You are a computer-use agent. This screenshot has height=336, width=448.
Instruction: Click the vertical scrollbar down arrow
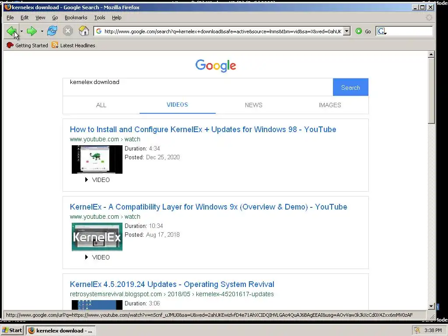(431, 306)
